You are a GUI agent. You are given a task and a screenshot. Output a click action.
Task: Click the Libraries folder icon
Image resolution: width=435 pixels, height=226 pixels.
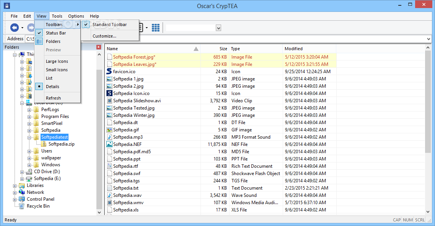click(22, 185)
